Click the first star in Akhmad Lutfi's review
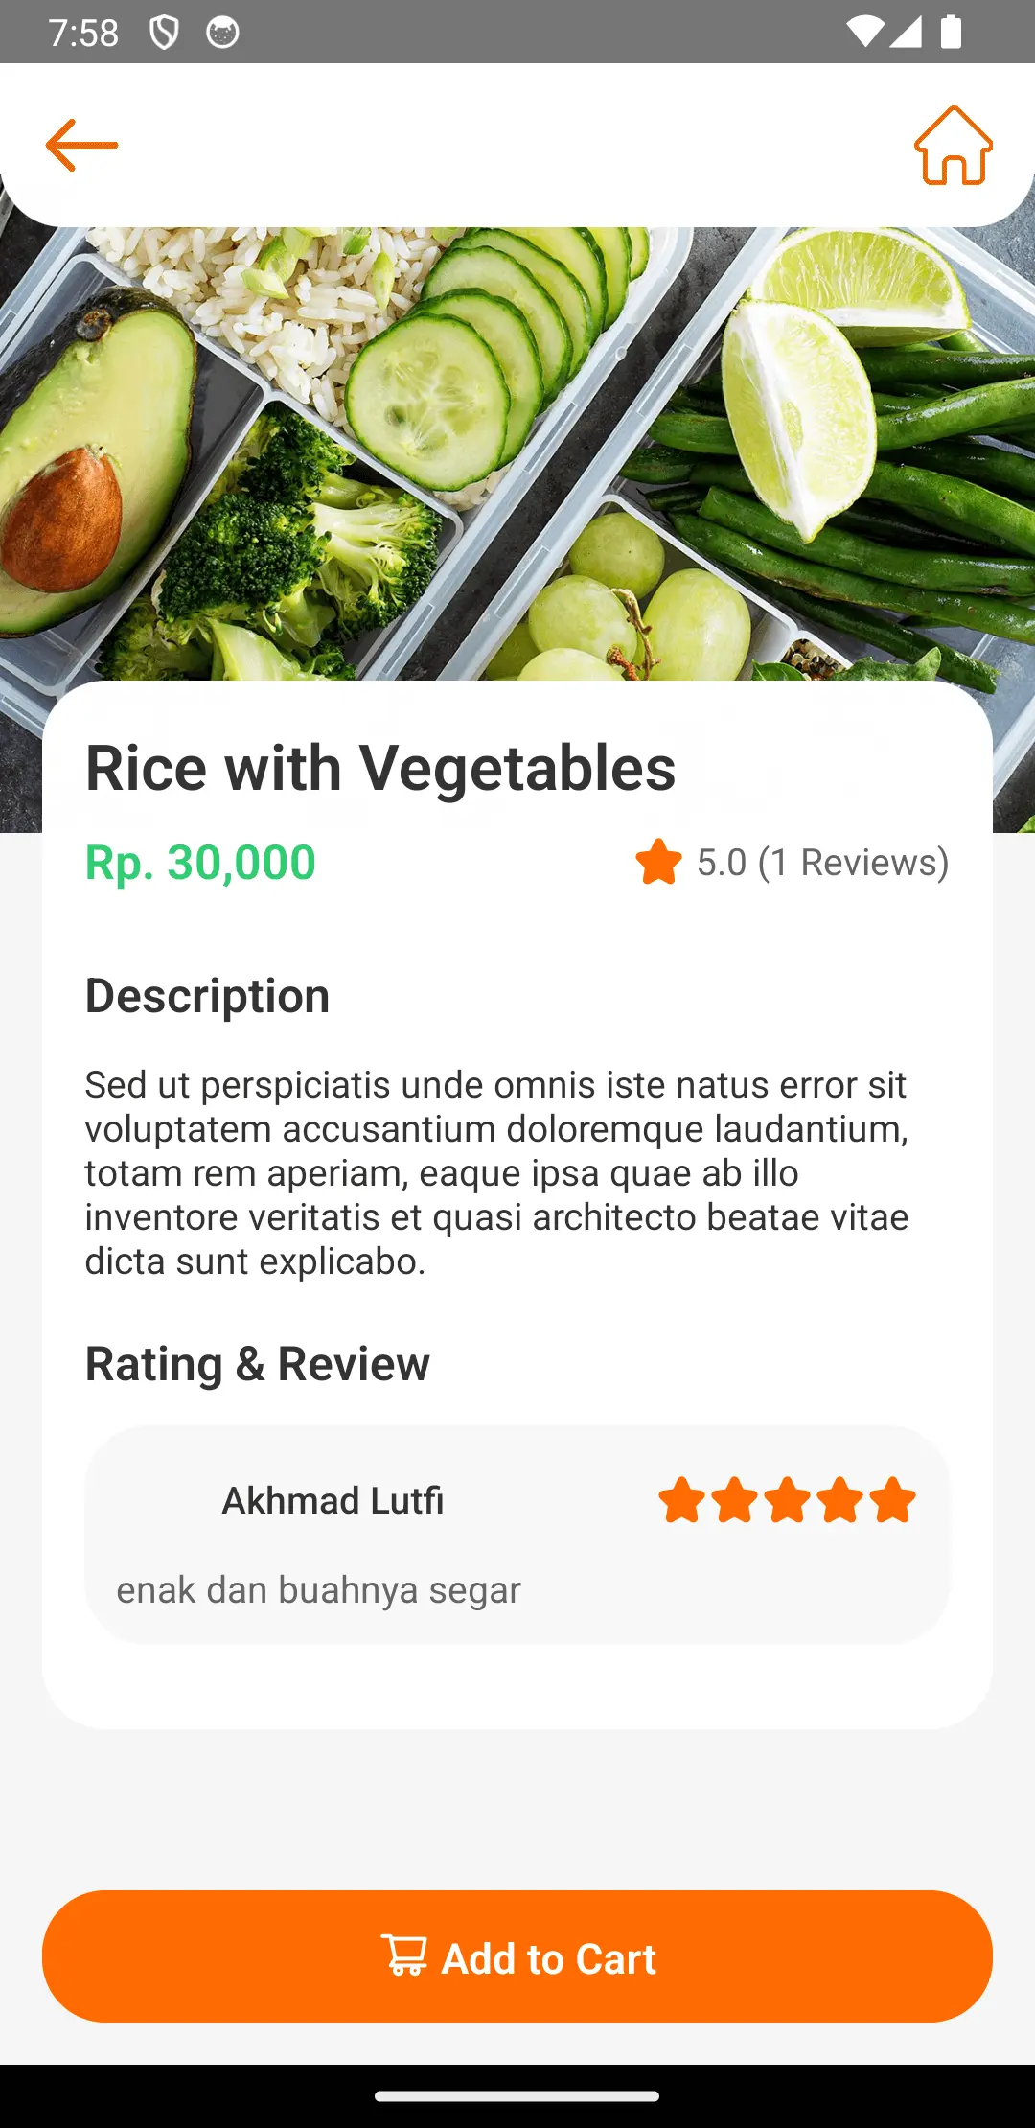The height and width of the screenshot is (2128, 1035). (x=682, y=1500)
